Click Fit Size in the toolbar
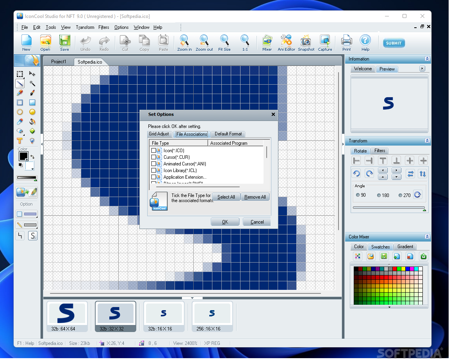The image size is (449, 364). pos(224,43)
